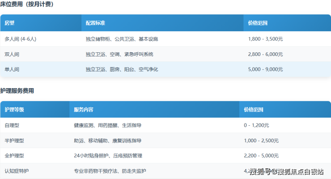Click 独立卫浴、空调、紧急呼叫系统 description
The image size is (331, 179).
click(119, 54)
